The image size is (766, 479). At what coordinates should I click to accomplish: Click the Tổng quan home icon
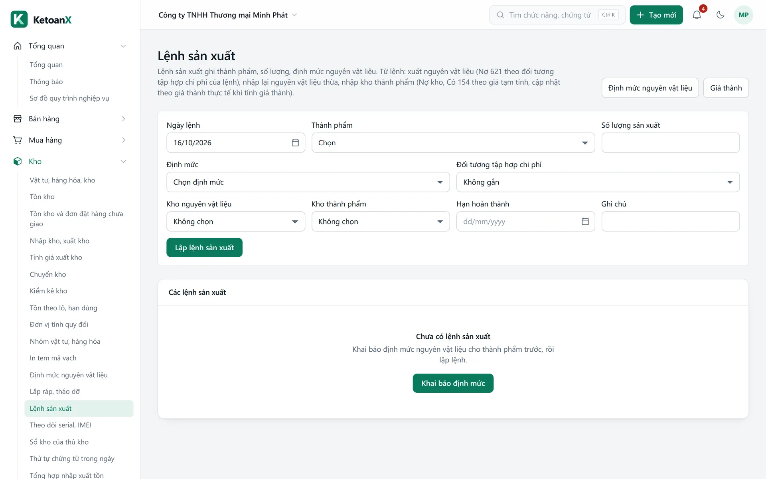[x=18, y=46]
